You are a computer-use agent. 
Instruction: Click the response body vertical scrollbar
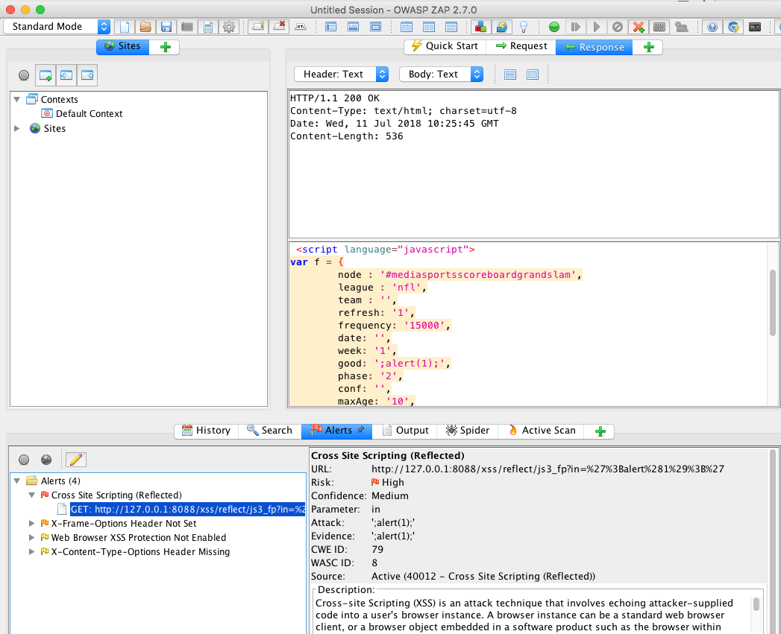tap(773, 302)
